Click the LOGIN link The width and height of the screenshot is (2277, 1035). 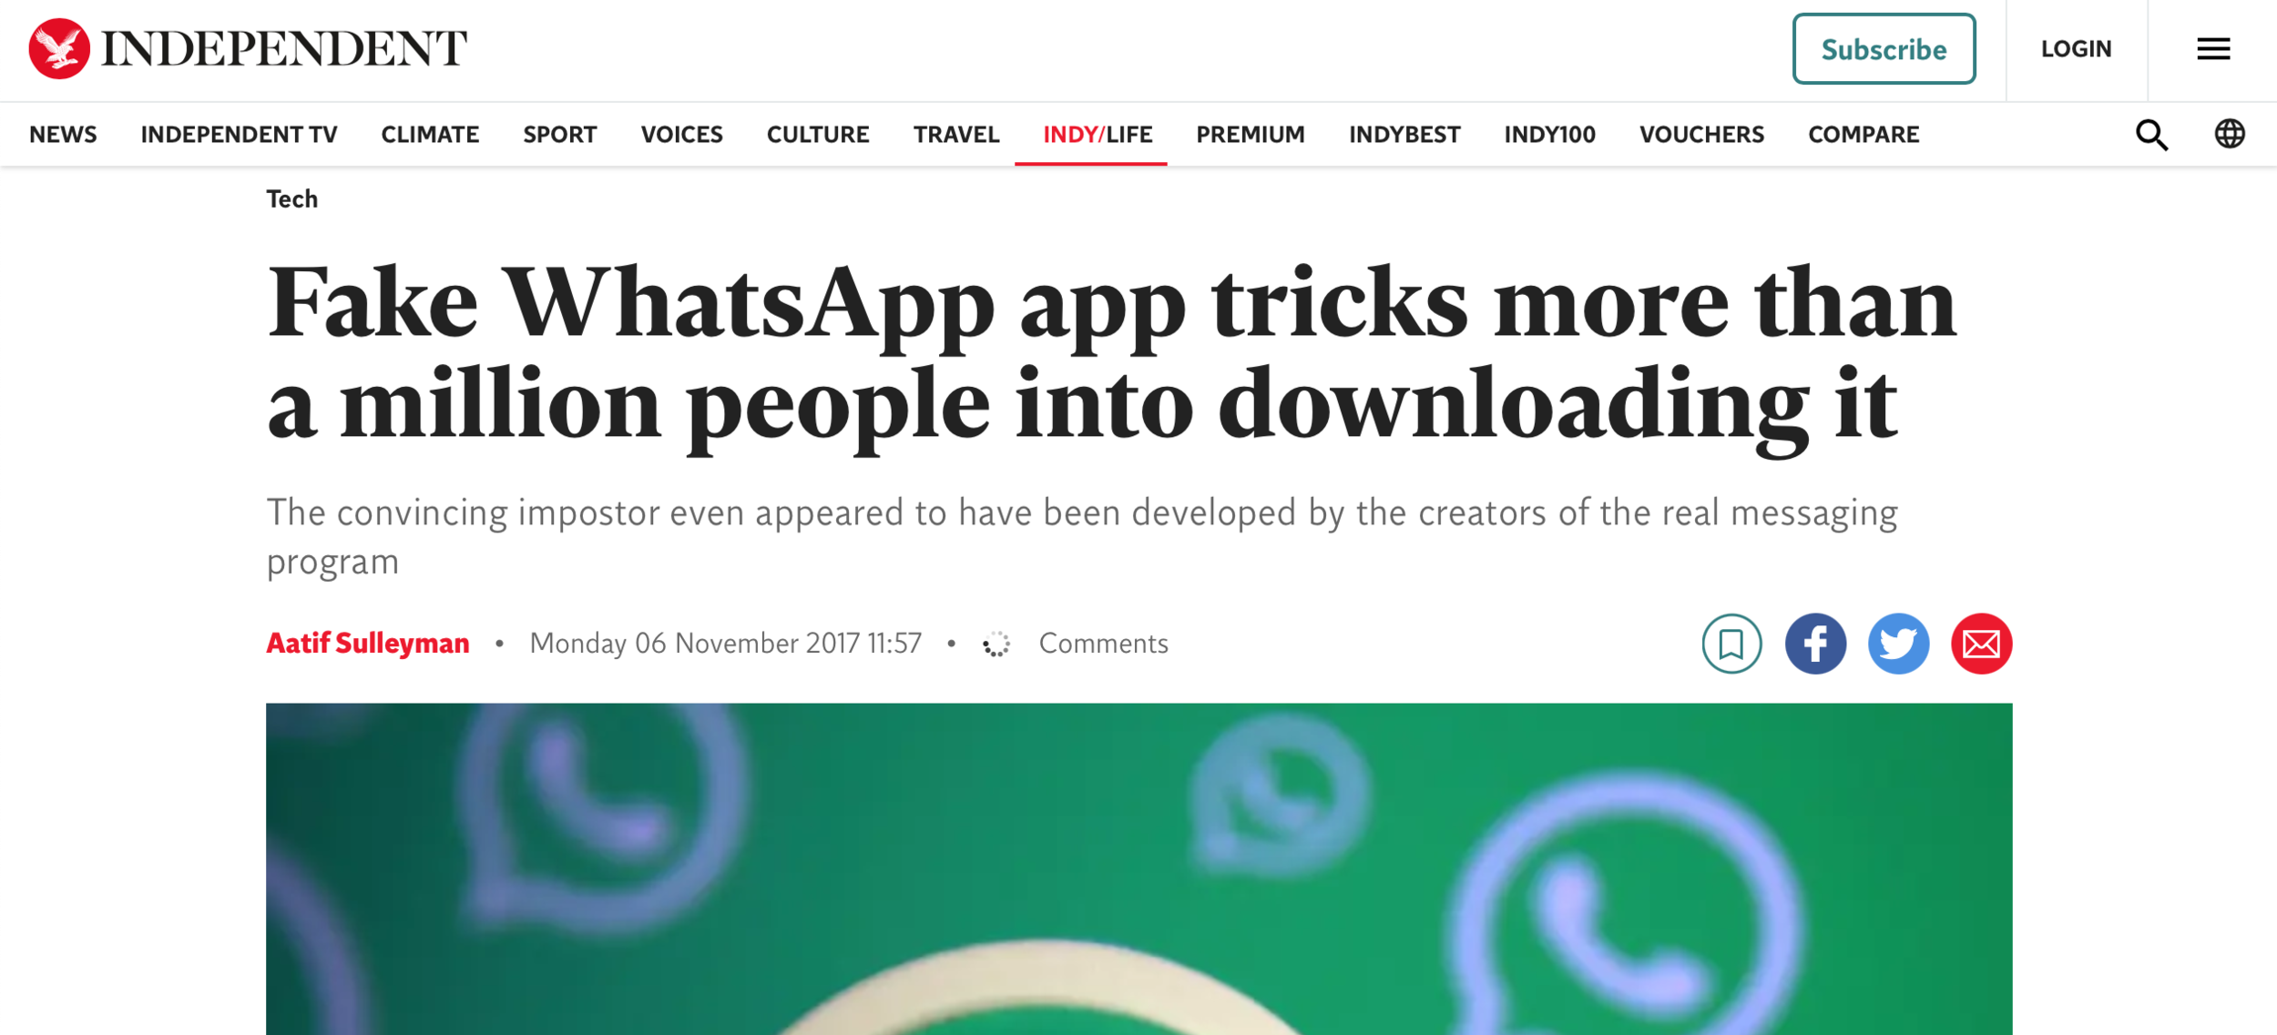click(2076, 49)
